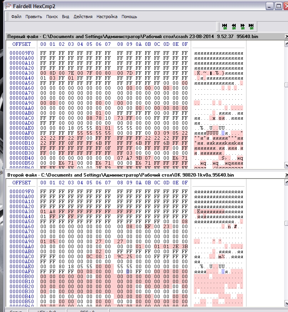This screenshot has height=312, width=288.
Task: Jump to the last difference icon
Action: [251, 26]
